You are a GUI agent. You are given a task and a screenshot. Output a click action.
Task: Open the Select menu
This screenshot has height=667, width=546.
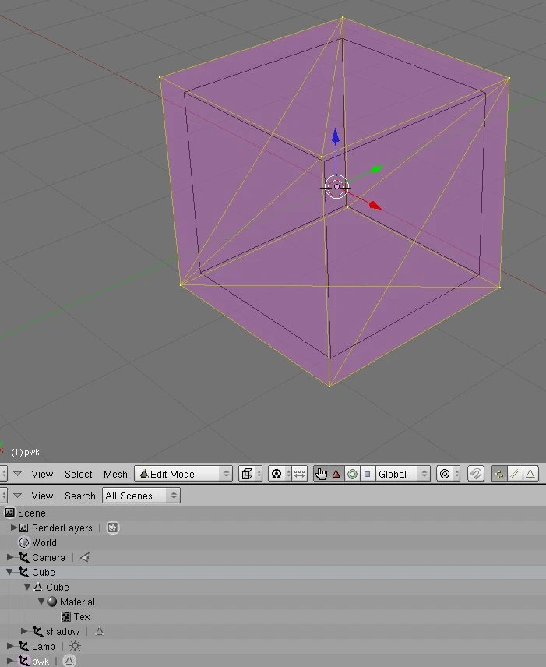(x=78, y=474)
